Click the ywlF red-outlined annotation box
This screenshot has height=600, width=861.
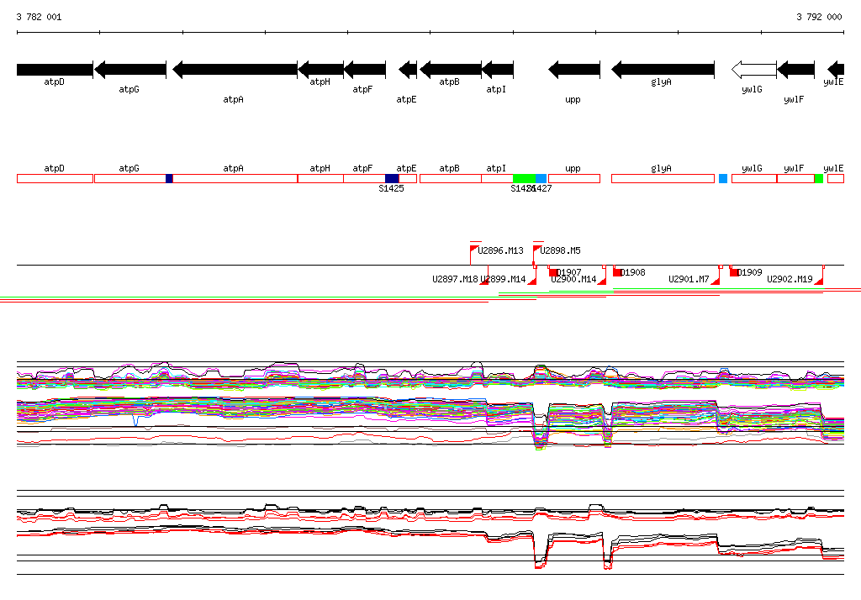[x=795, y=178]
